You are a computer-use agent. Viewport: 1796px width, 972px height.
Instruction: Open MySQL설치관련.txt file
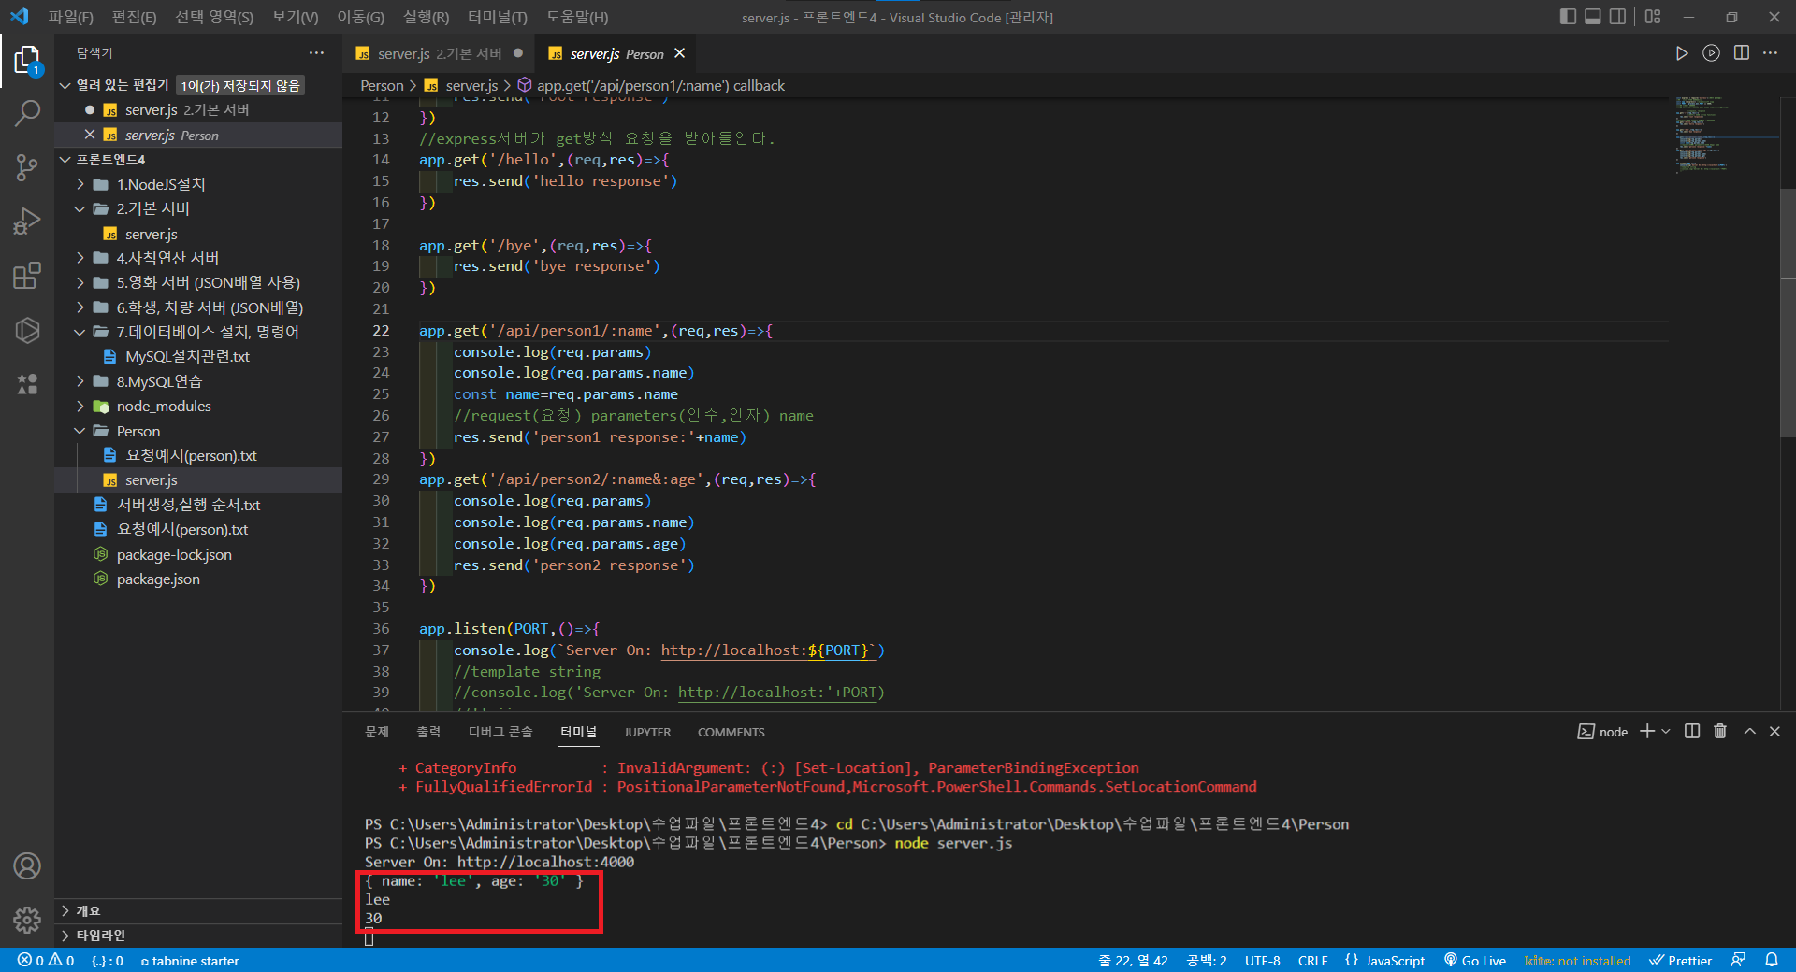[x=187, y=356]
